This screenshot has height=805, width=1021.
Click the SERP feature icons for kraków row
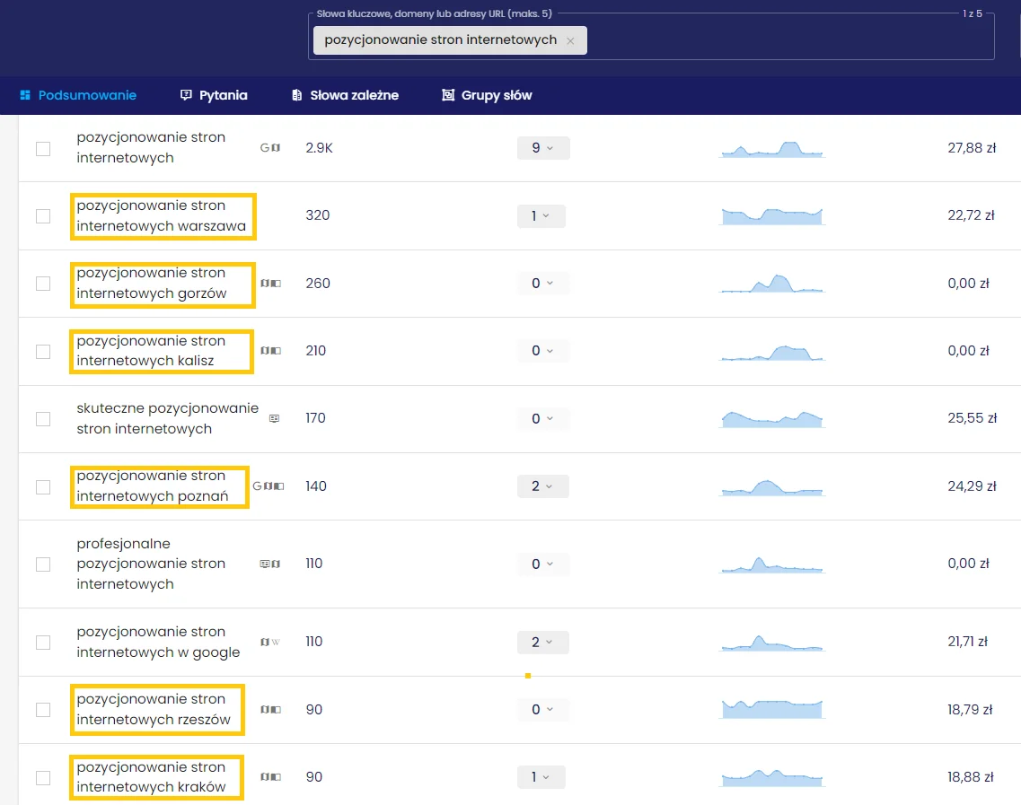tap(270, 777)
